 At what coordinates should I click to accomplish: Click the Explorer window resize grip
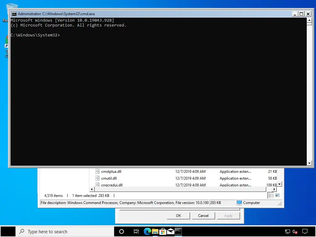(280, 204)
